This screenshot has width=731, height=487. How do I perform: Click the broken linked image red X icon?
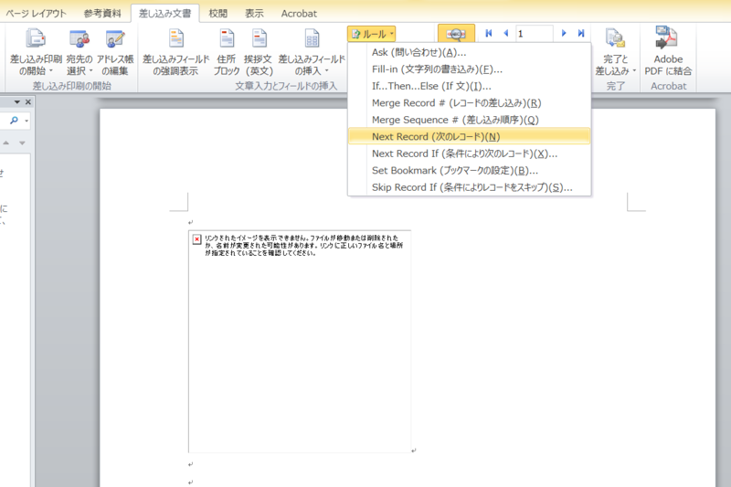pyautogui.click(x=196, y=239)
